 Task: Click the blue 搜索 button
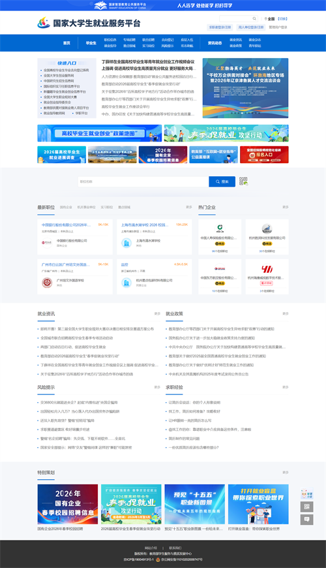[x=222, y=181]
